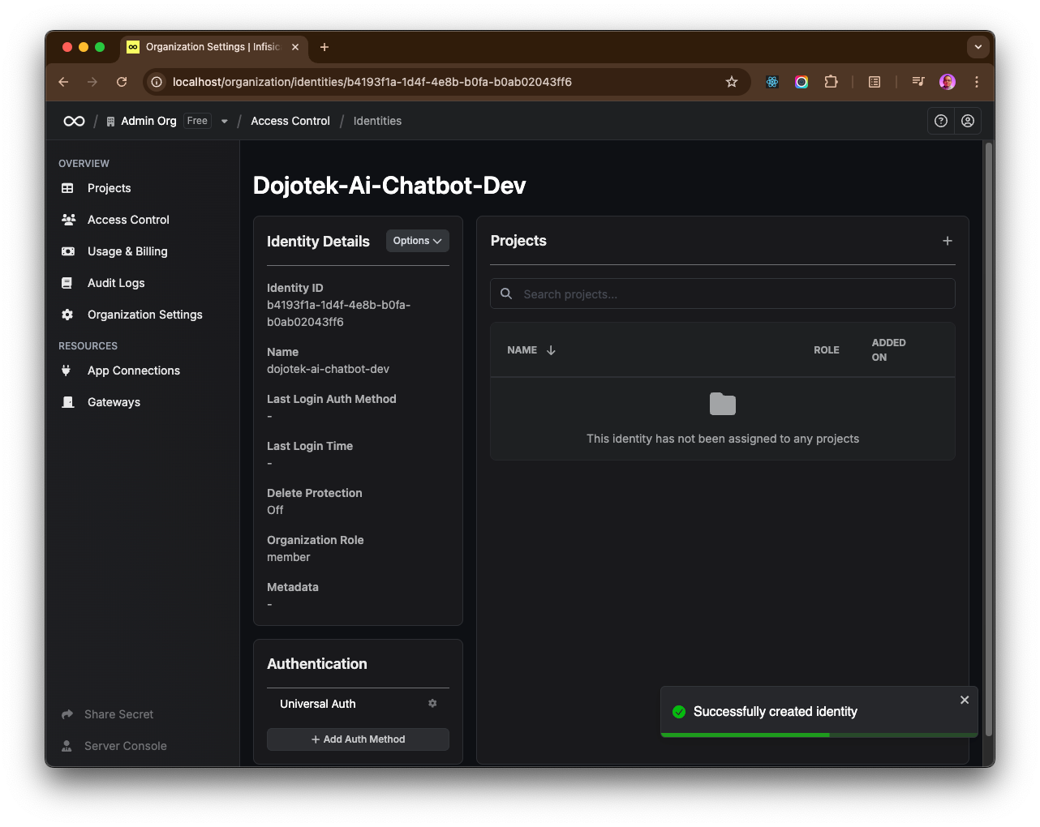The image size is (1040, 827).
Task: Click the page vertical scrollbar
Action: tap(988, 438)
